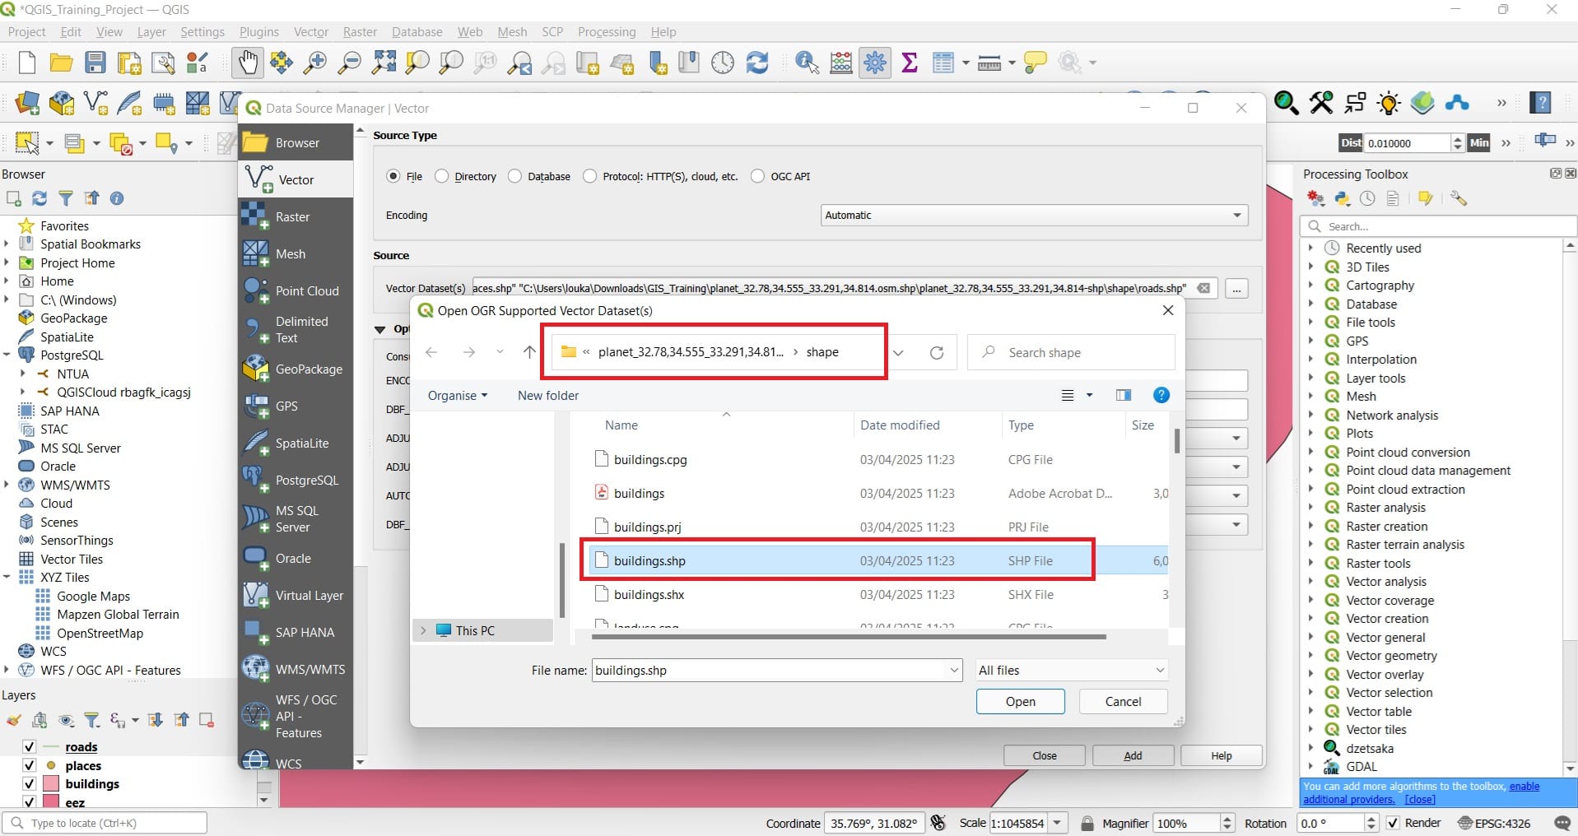
Task: Click the browse dataset ellipsis button
Action: (x=1236, y=288)
